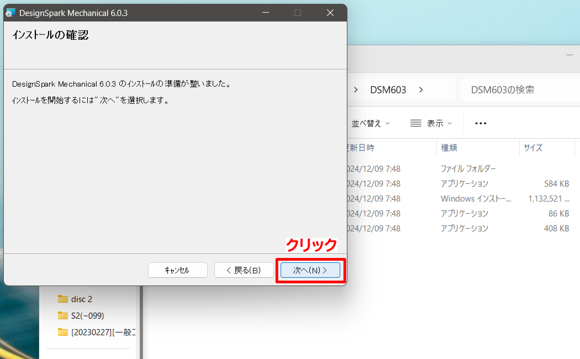This screenshot has width=580, height=359.
Task: Select the 86 KB アプリケーション file row
Action: pos(461,213)
